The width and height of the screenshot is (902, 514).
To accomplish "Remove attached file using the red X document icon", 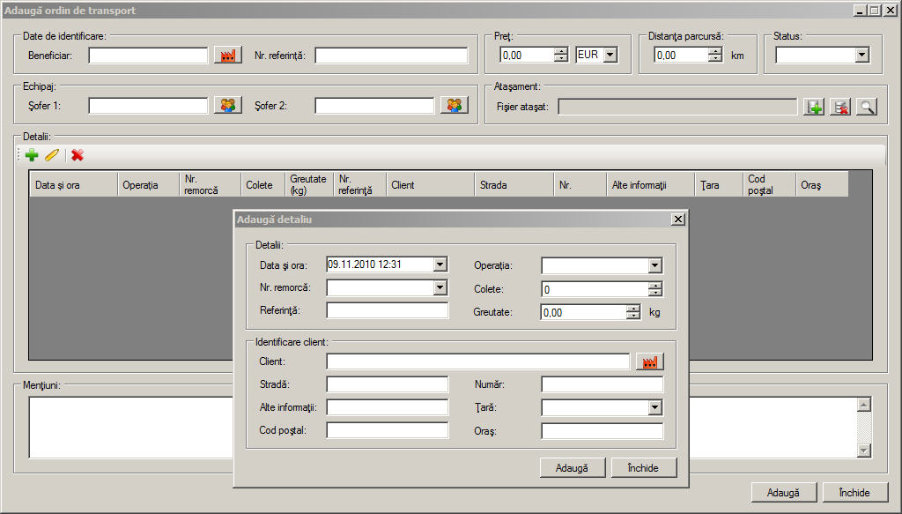I will [x=840, y=107].
